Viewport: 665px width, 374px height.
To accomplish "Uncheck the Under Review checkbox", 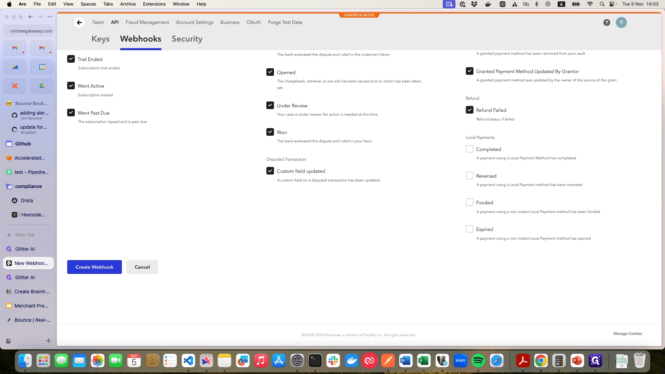I will click(270, 105).
